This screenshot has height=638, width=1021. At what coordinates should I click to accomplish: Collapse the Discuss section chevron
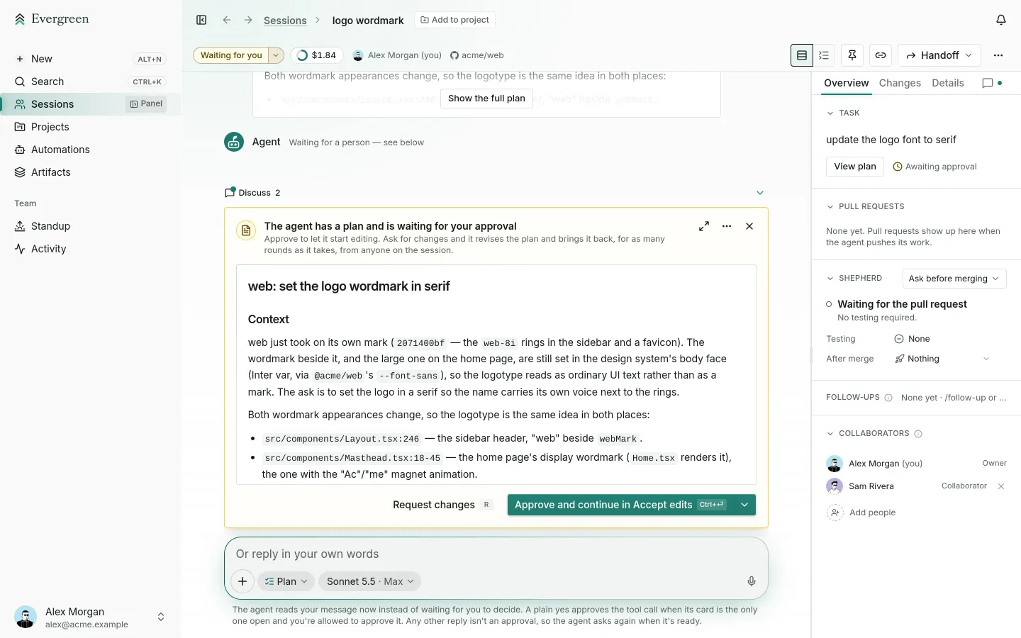click(760, 193)
